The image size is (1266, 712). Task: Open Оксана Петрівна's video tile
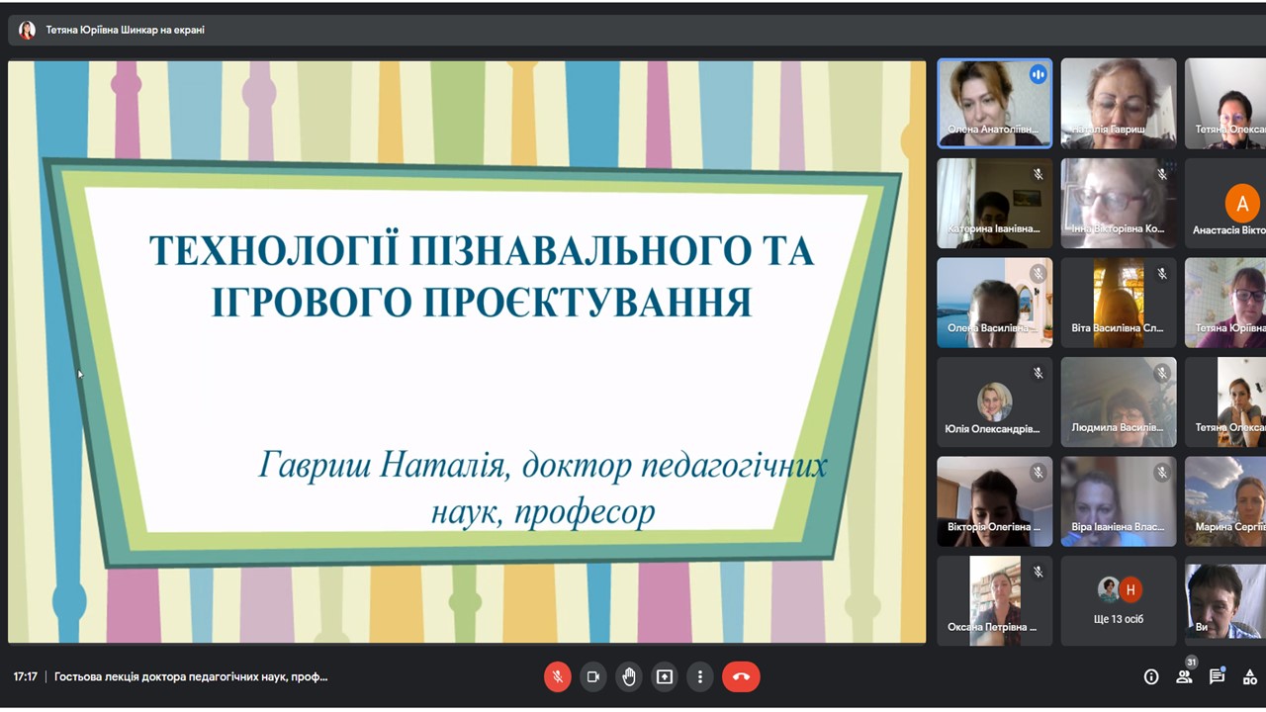point(994,600)
